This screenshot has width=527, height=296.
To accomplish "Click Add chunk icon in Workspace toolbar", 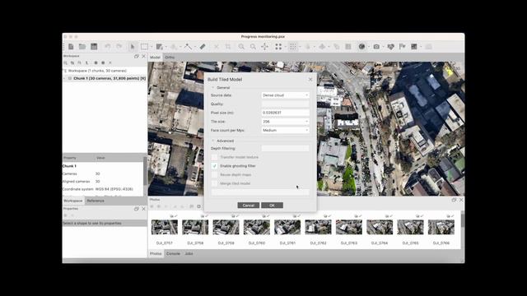I will (x=66, y=62).
